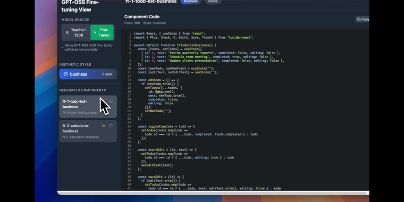
Task: Click 'export default function FtTodoListBusiness' line
Action: [175, 45]
